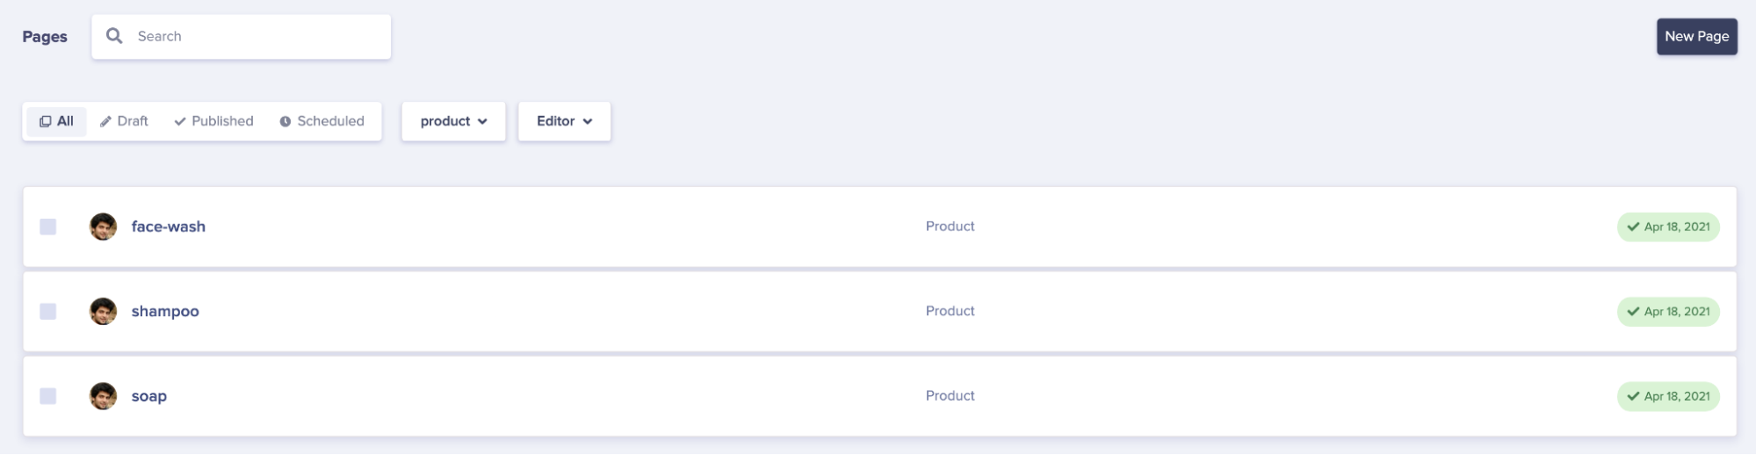Click the author avatar beside soap
Viewport: 1756px width, 455px height.
tap(103, 396)
